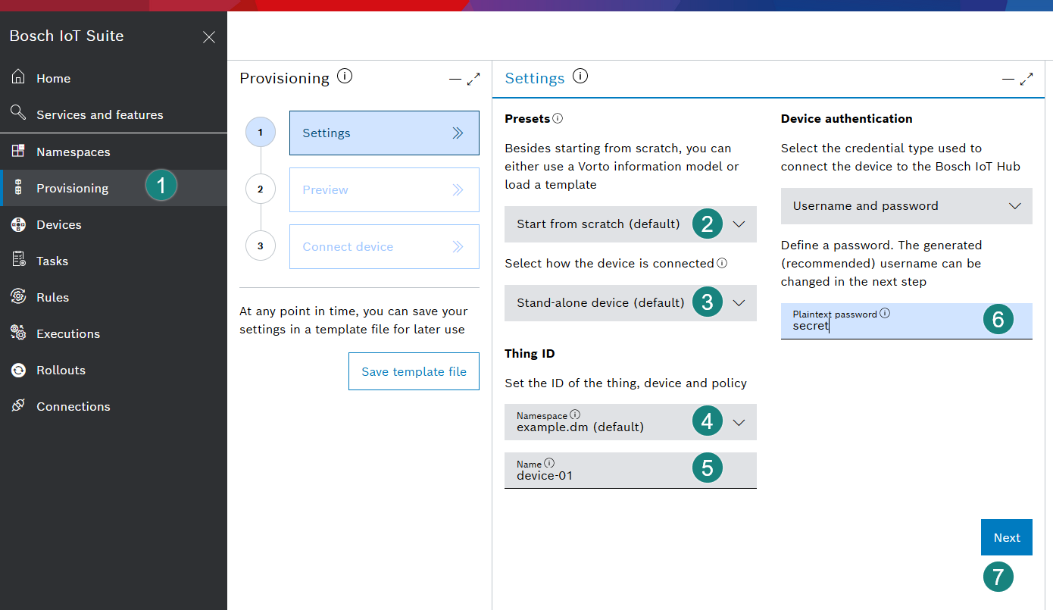The height and width of the screenshot is (610, 1053).
Task: Click the step 3 circle indicator
Action: pos(261,246)
